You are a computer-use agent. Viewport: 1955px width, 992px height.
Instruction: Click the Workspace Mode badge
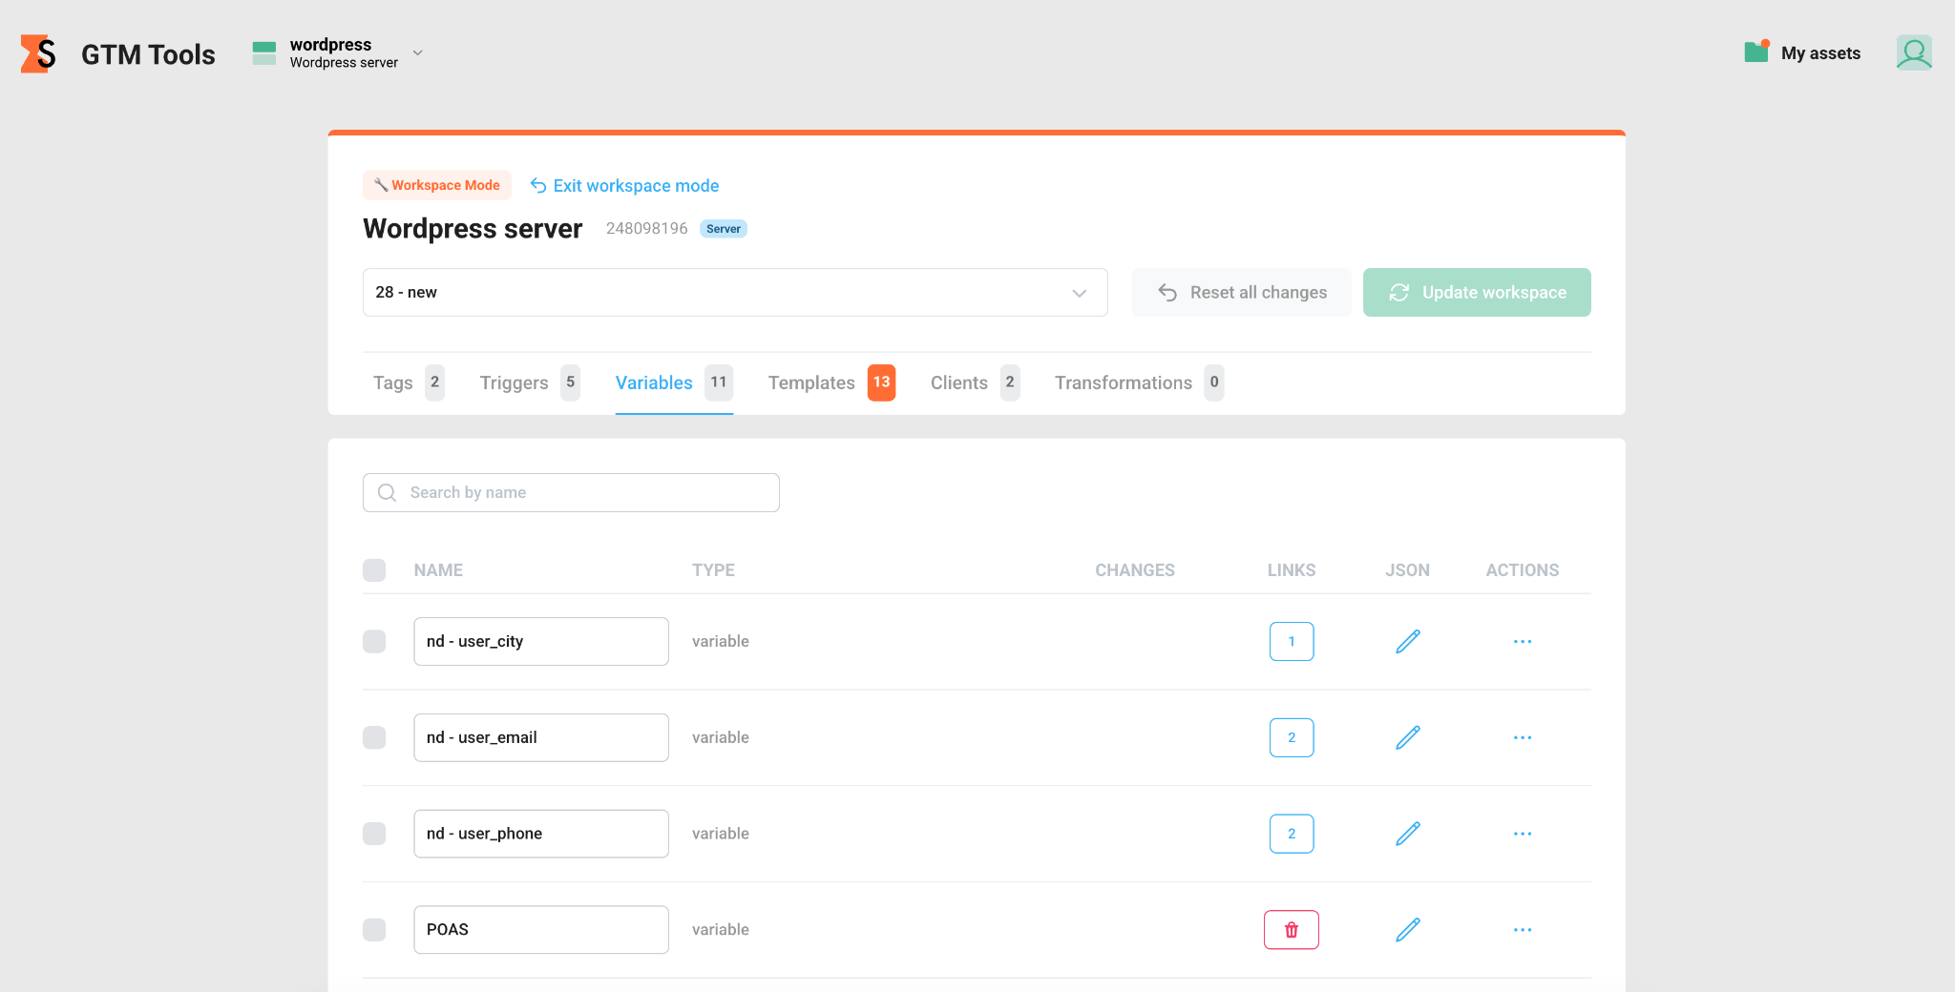[437, 185]
